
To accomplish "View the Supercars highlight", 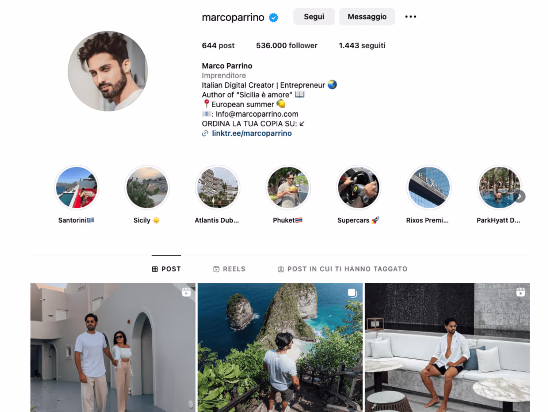I will tap(358, 188).
